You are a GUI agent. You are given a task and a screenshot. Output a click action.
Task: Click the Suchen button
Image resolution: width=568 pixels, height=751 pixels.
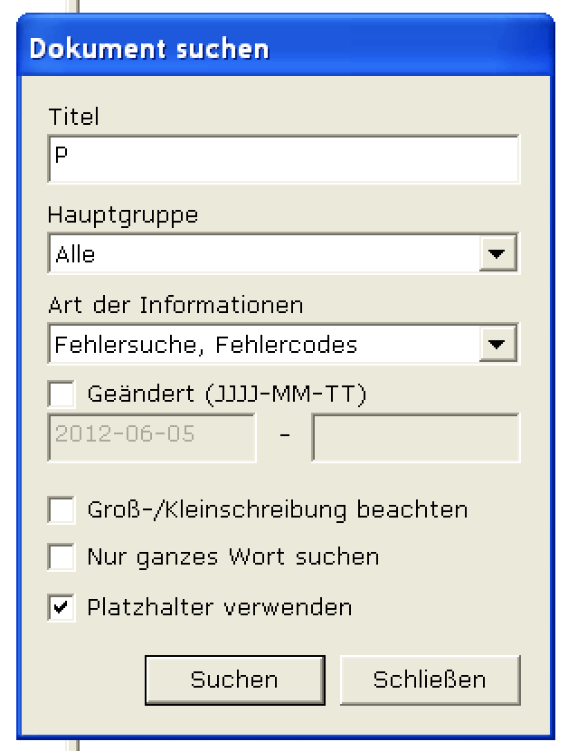[234, 680]
